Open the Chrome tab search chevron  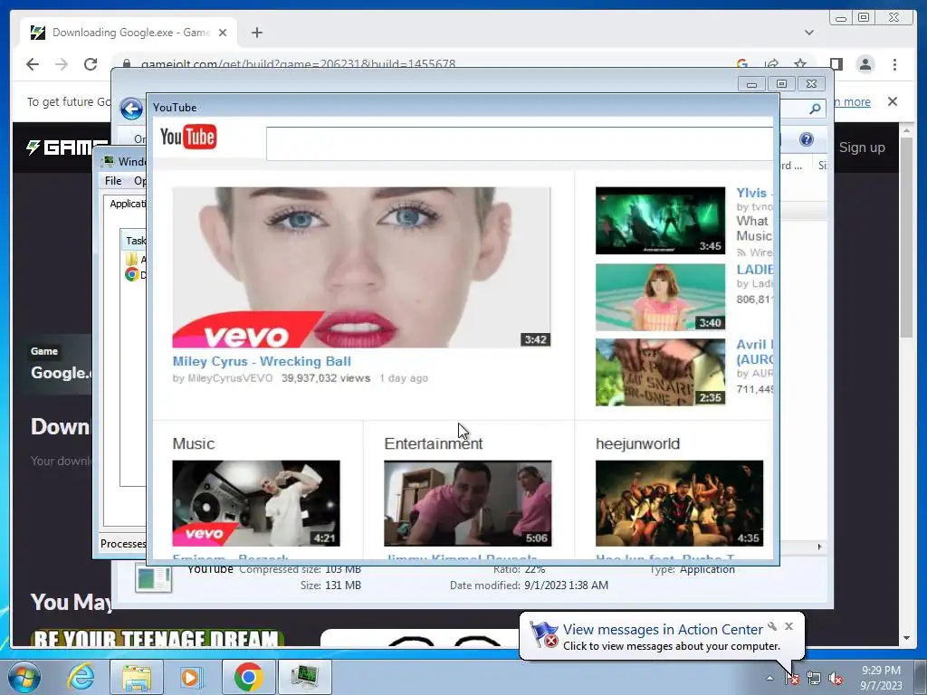(809, 33)
